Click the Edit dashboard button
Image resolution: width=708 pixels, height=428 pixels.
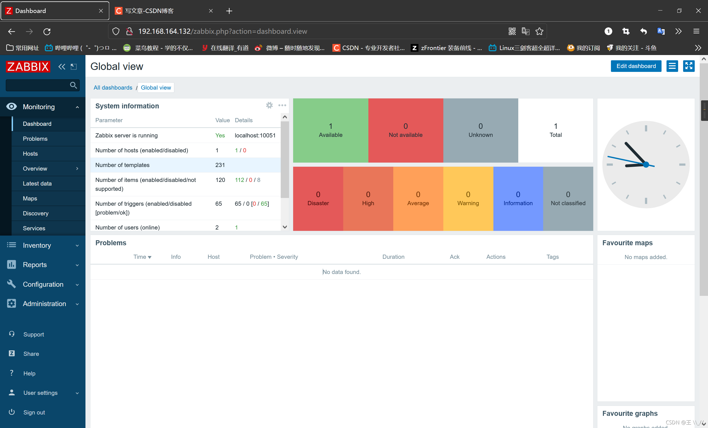[636, 66]
